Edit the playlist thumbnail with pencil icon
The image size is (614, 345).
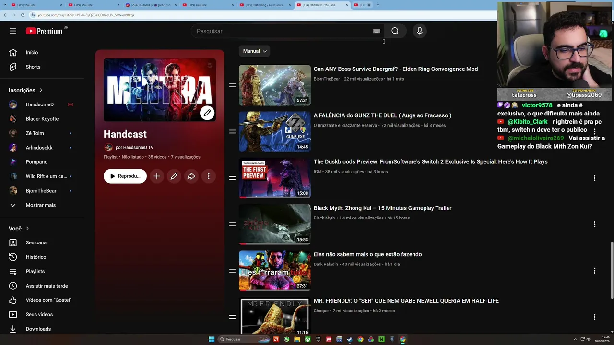pyautogui.click(x=207, y=113)
